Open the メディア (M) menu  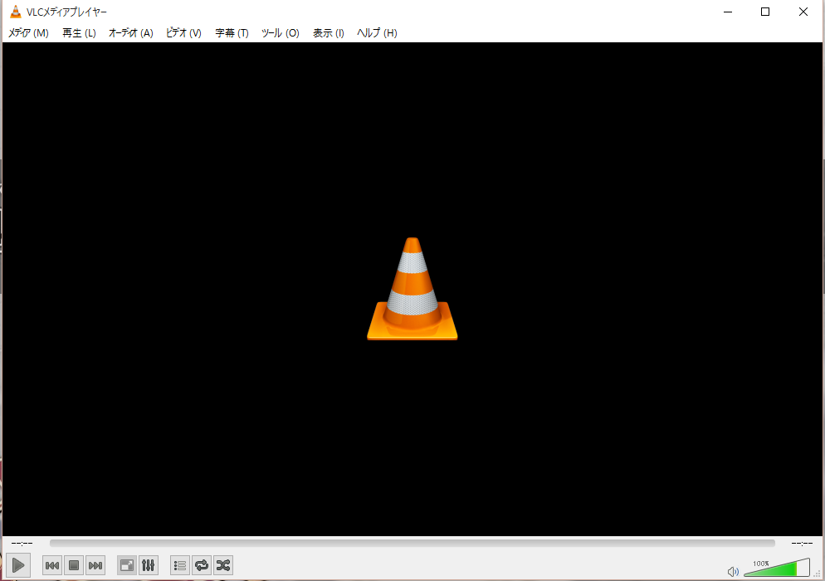(x=28, y=32)
